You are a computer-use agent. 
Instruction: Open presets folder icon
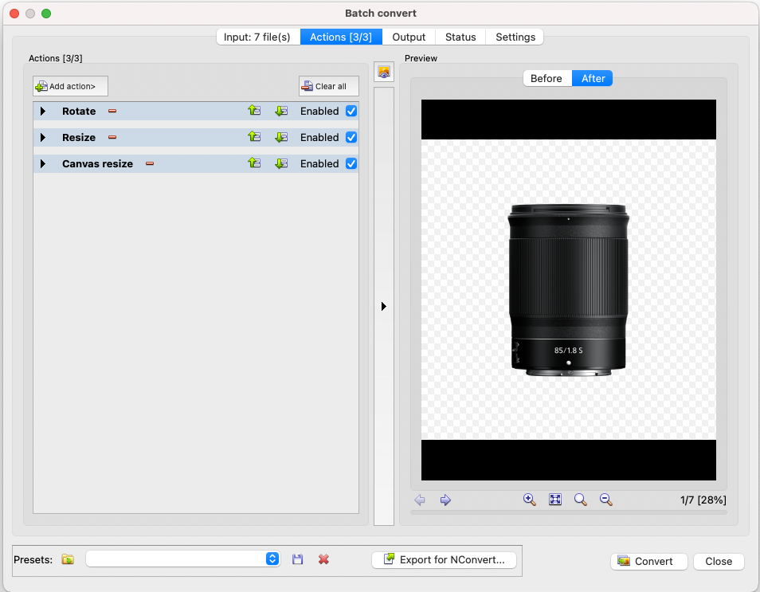[x=68, y=560]
